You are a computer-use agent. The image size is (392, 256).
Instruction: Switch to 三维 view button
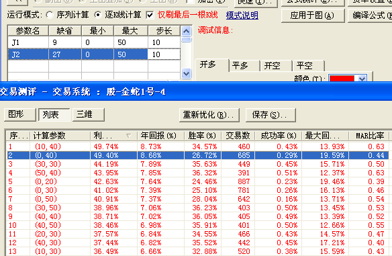[x=88, y=115]
